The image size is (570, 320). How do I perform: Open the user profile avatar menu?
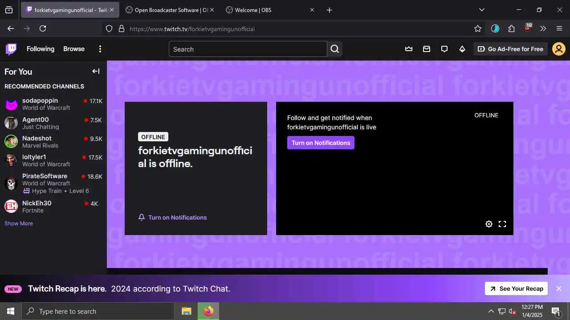point(559,49)
